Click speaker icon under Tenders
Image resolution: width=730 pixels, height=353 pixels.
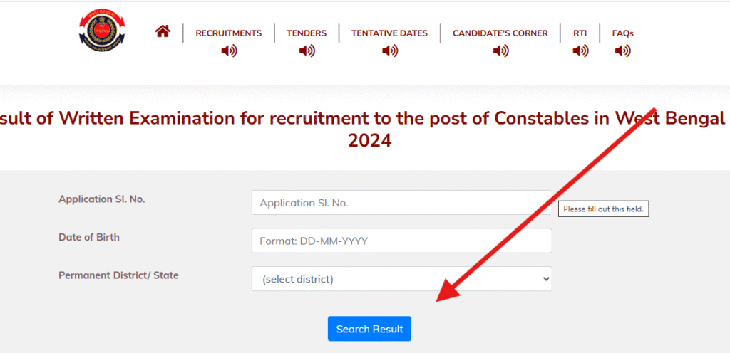coord(307,51)
